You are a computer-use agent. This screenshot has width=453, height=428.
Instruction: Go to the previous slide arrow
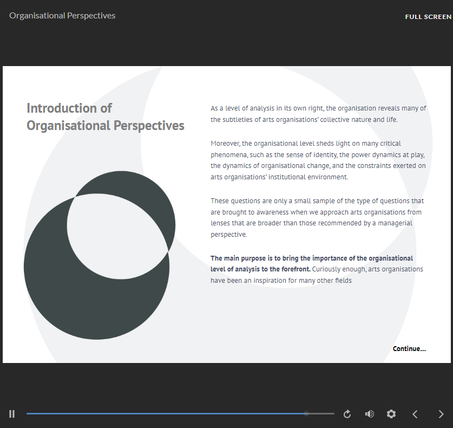point(415,414)
